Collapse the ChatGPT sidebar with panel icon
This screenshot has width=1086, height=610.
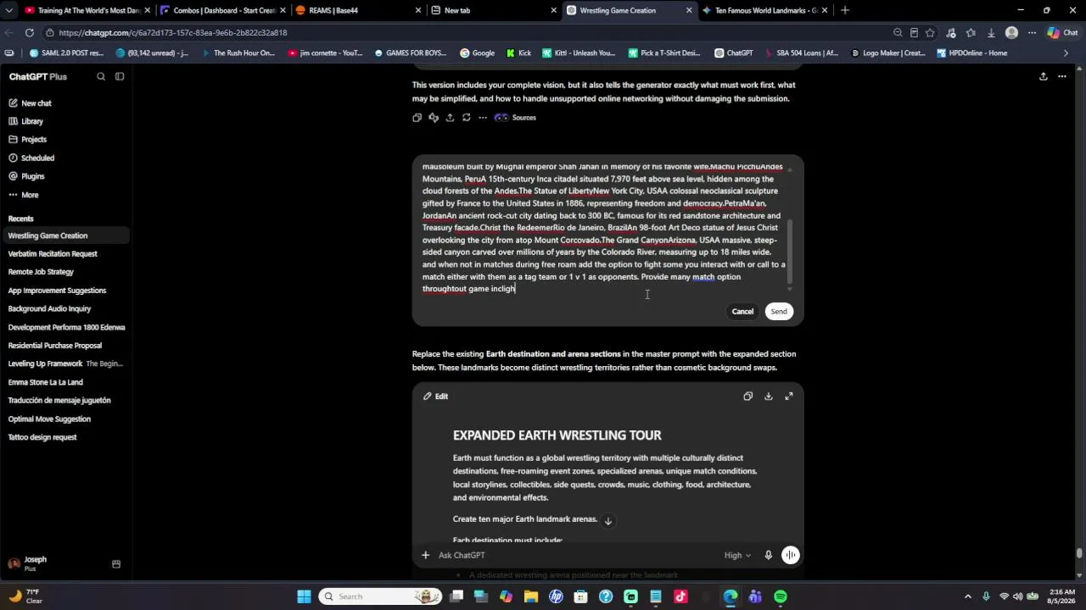pyautogui.click(x=120, y=76)
